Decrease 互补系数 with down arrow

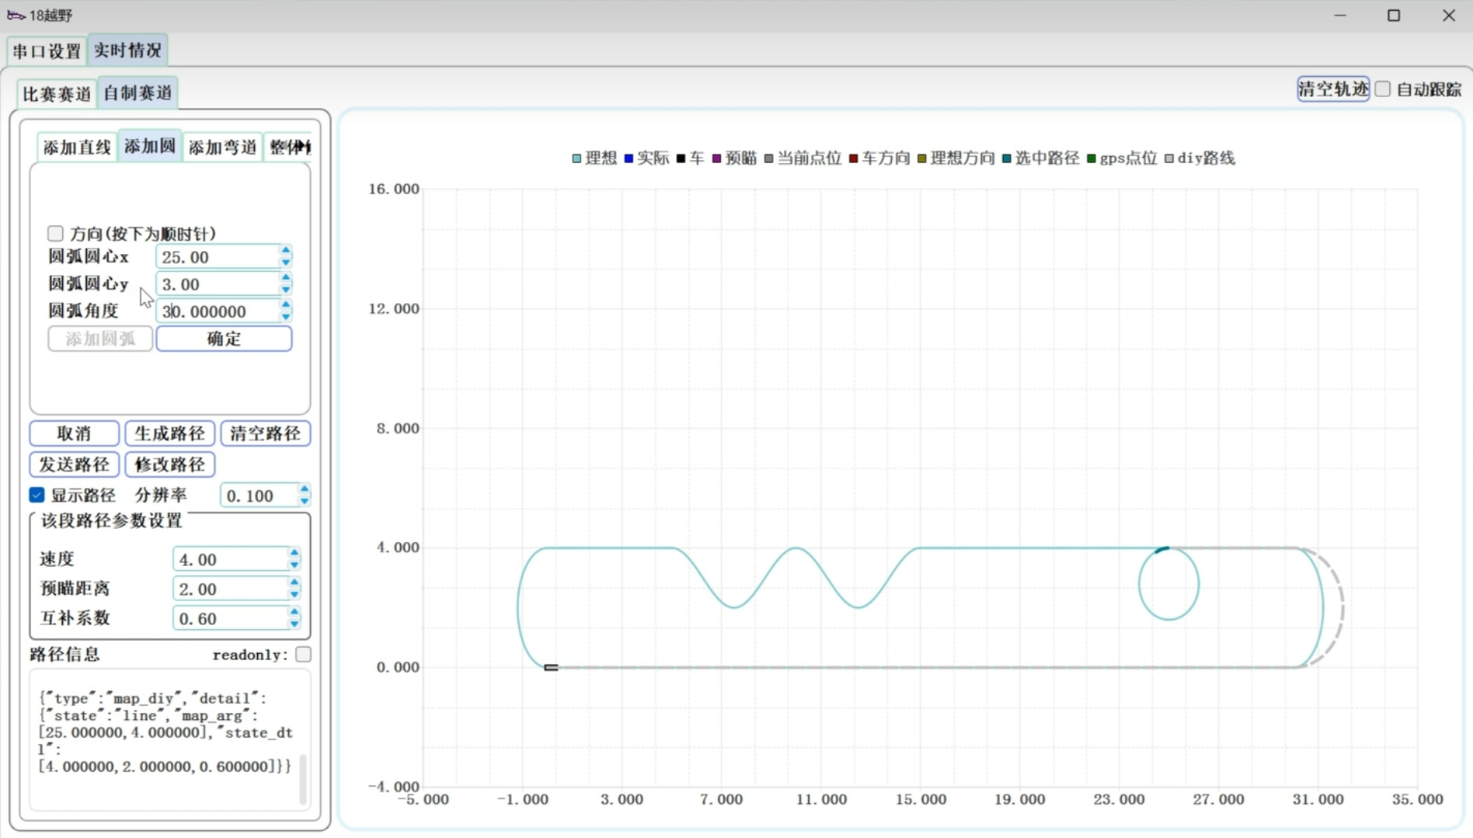[x=294, y=624]
